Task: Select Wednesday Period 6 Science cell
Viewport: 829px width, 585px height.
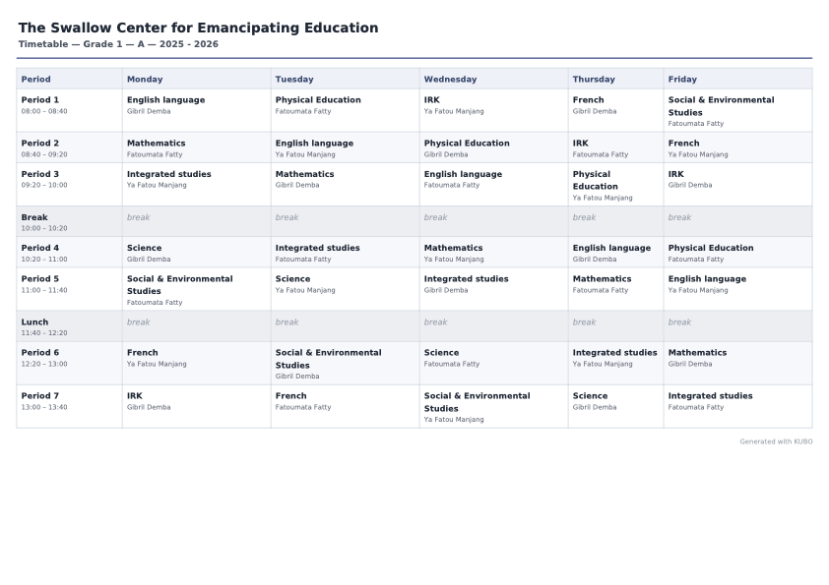Action: coord(494,363)
